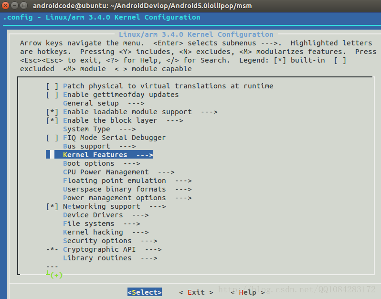Open the Bus support submenu
This screenshot has width=381, height=299.
[99, 146]
